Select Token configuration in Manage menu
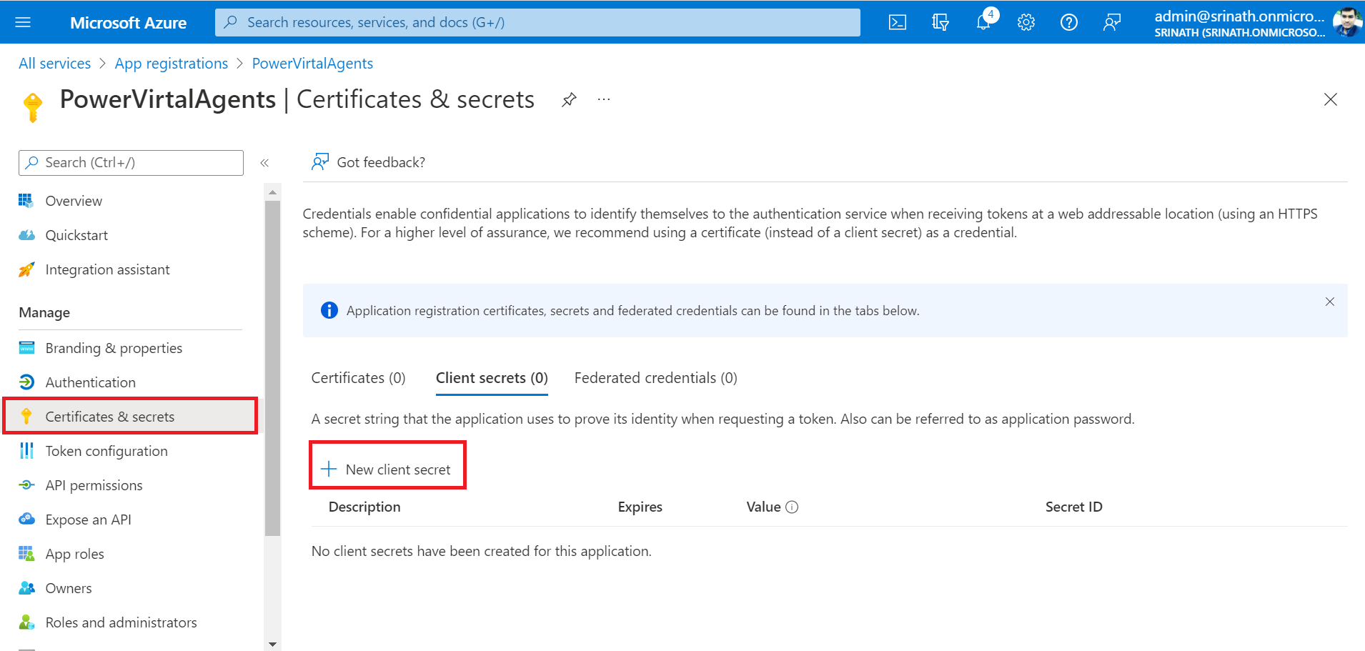The width and height of the screenshot is (1365, 651). click(x=106, y=451)
